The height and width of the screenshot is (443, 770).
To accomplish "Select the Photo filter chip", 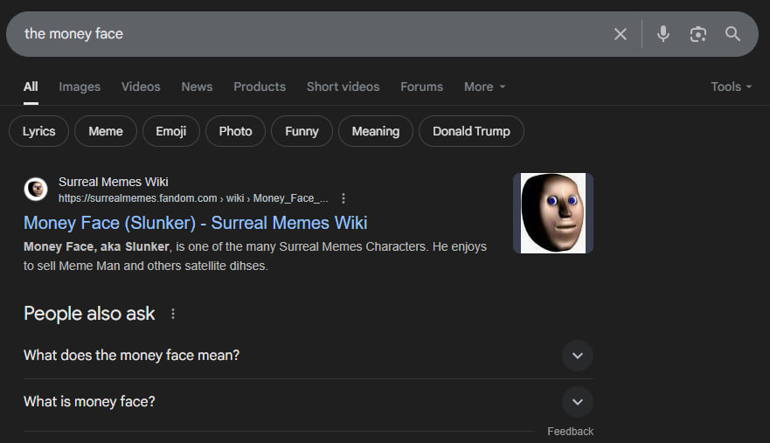I will click(235, 131).
